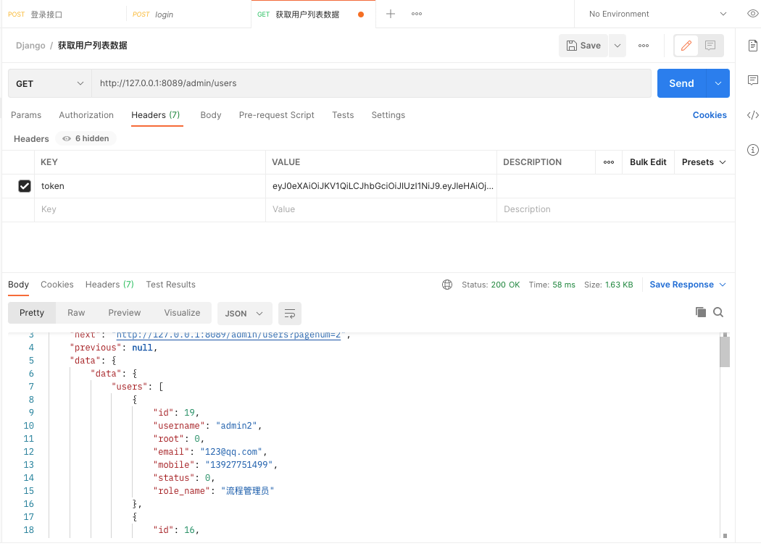Select the response Body tab
Image resolution: width=761 pixels, height=546 pixels.
(x=18, y=285)
